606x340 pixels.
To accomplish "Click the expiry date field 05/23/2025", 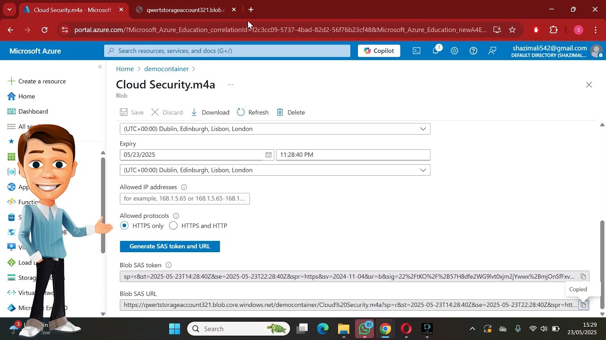I will coord(196,155).
